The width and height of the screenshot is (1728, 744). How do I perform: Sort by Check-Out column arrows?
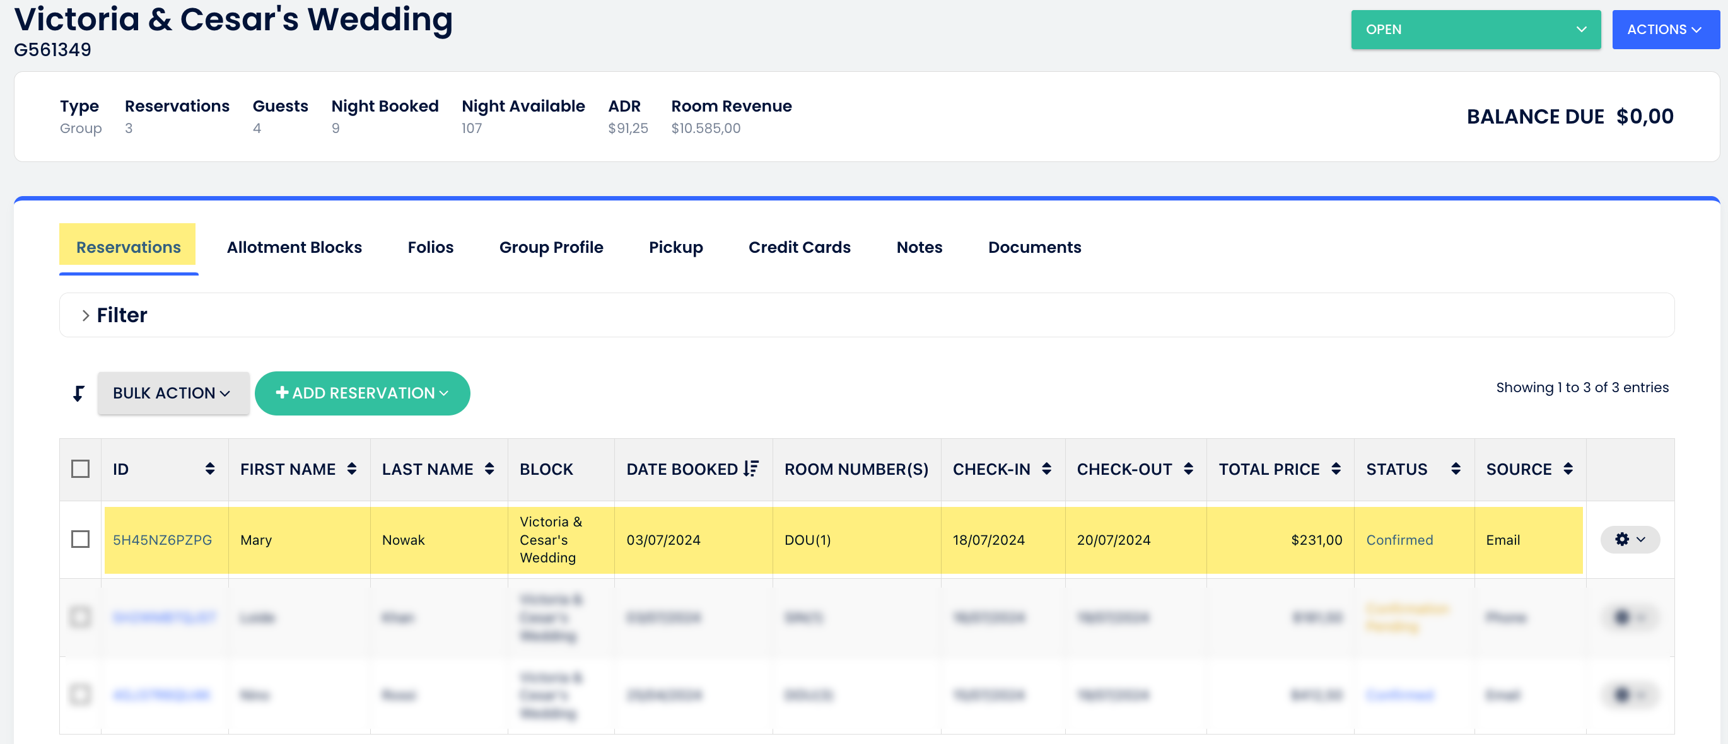click(1188, 469)
